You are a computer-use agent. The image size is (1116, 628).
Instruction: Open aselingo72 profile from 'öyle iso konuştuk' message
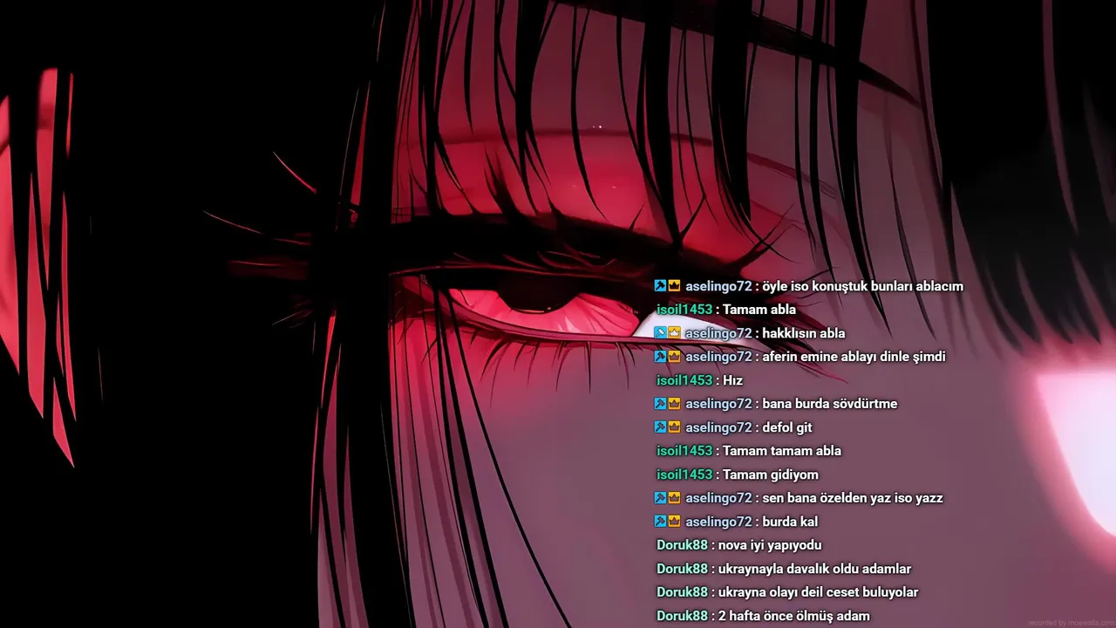718,286
